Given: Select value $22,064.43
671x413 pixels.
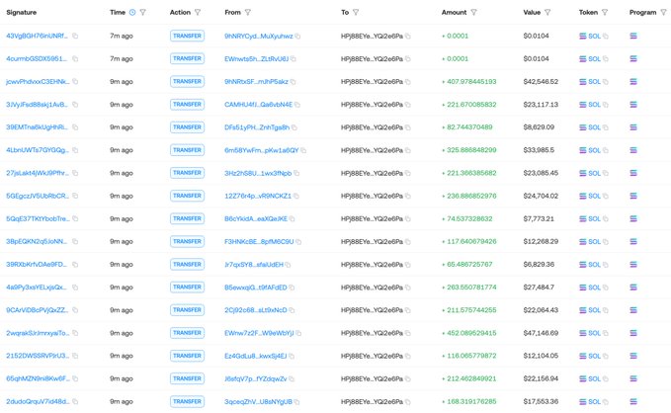Looking at the screenshot, I should 541,310.
